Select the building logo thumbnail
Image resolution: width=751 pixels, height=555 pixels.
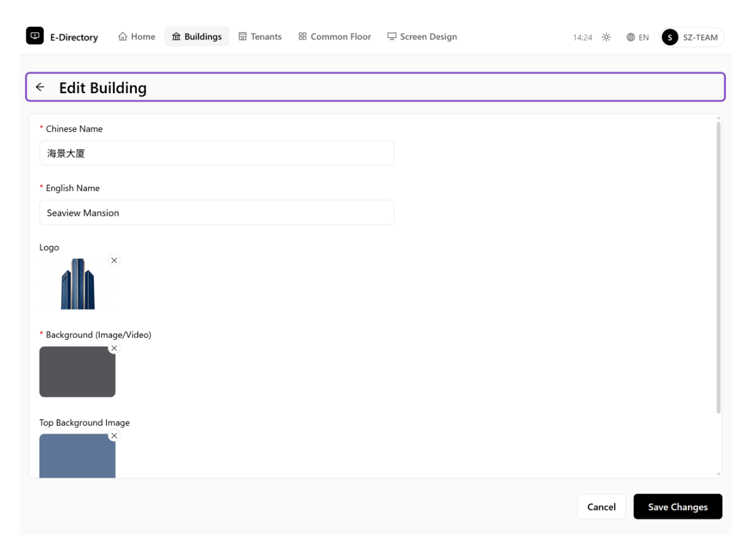click(77, 284)
